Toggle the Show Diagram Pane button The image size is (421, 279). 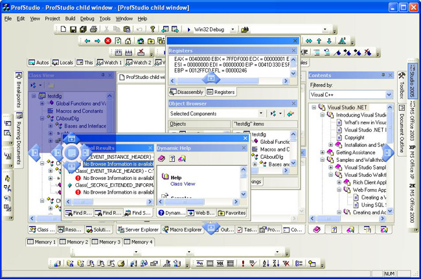point(199,263)
